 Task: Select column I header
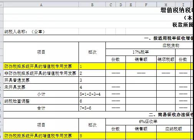pyautogui.click(x=183, y=5)
